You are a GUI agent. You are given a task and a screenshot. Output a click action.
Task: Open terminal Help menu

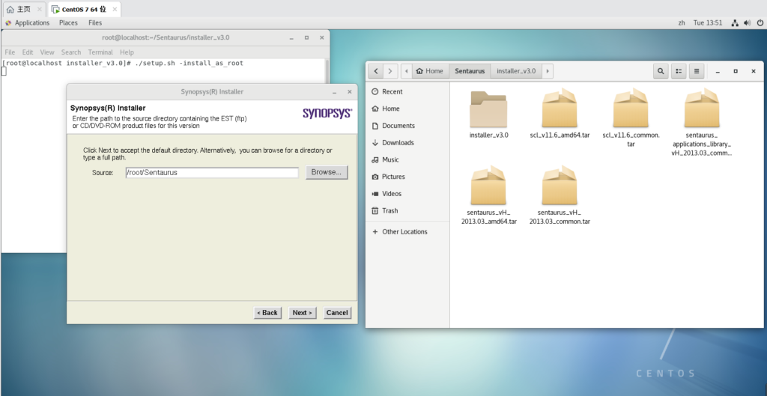click(127, 52)
